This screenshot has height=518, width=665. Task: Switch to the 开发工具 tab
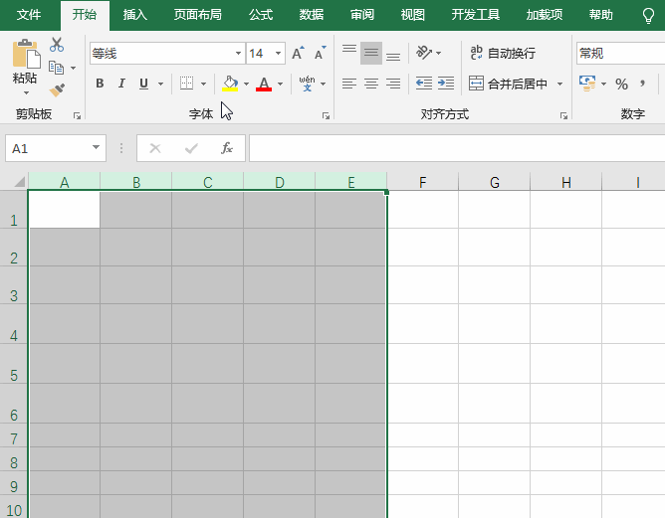pyautogui.click(x=476, y=15)
